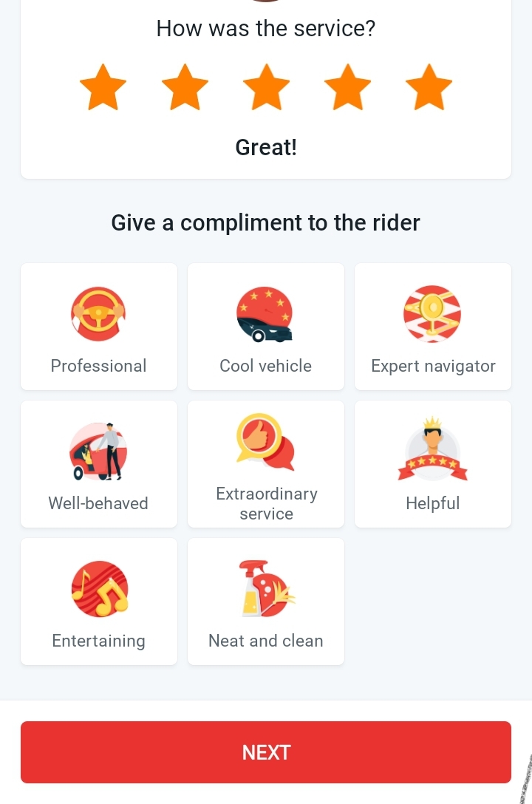Tap the Well-behaved driver icon
The width and height of the screenshot is (532, 804).
pos(98,452)
